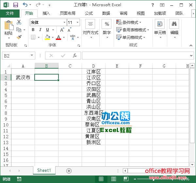This screenshot has width=196, height=183.
Task: Click the Paste clipboard icon
Action: tap(8, 27)
